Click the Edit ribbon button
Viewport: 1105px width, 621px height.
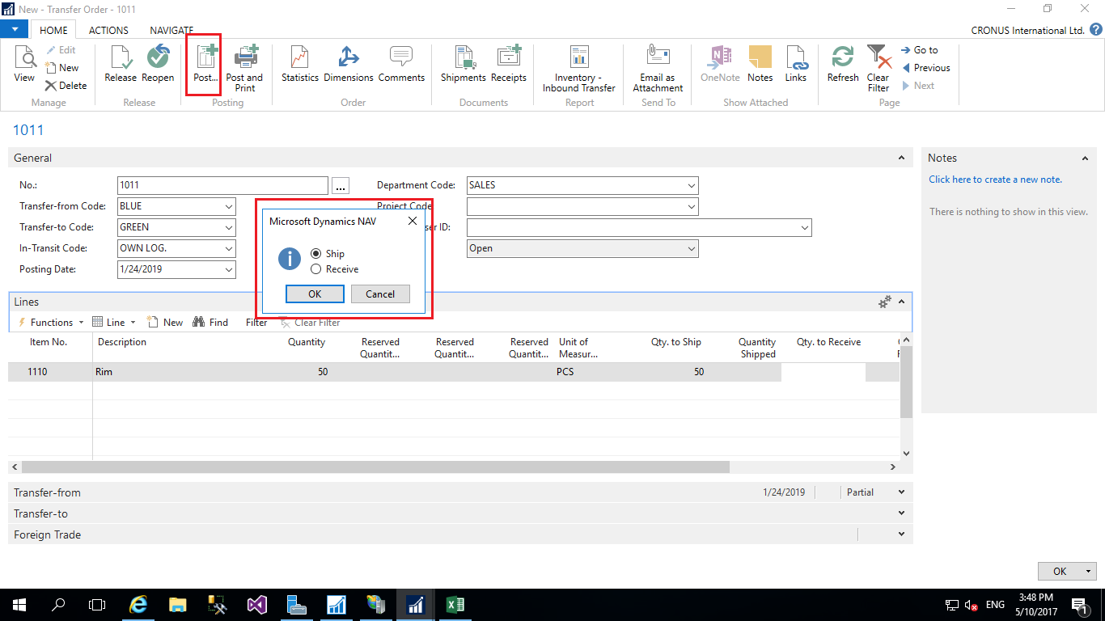pyautogui.click(x=61, y=50)
